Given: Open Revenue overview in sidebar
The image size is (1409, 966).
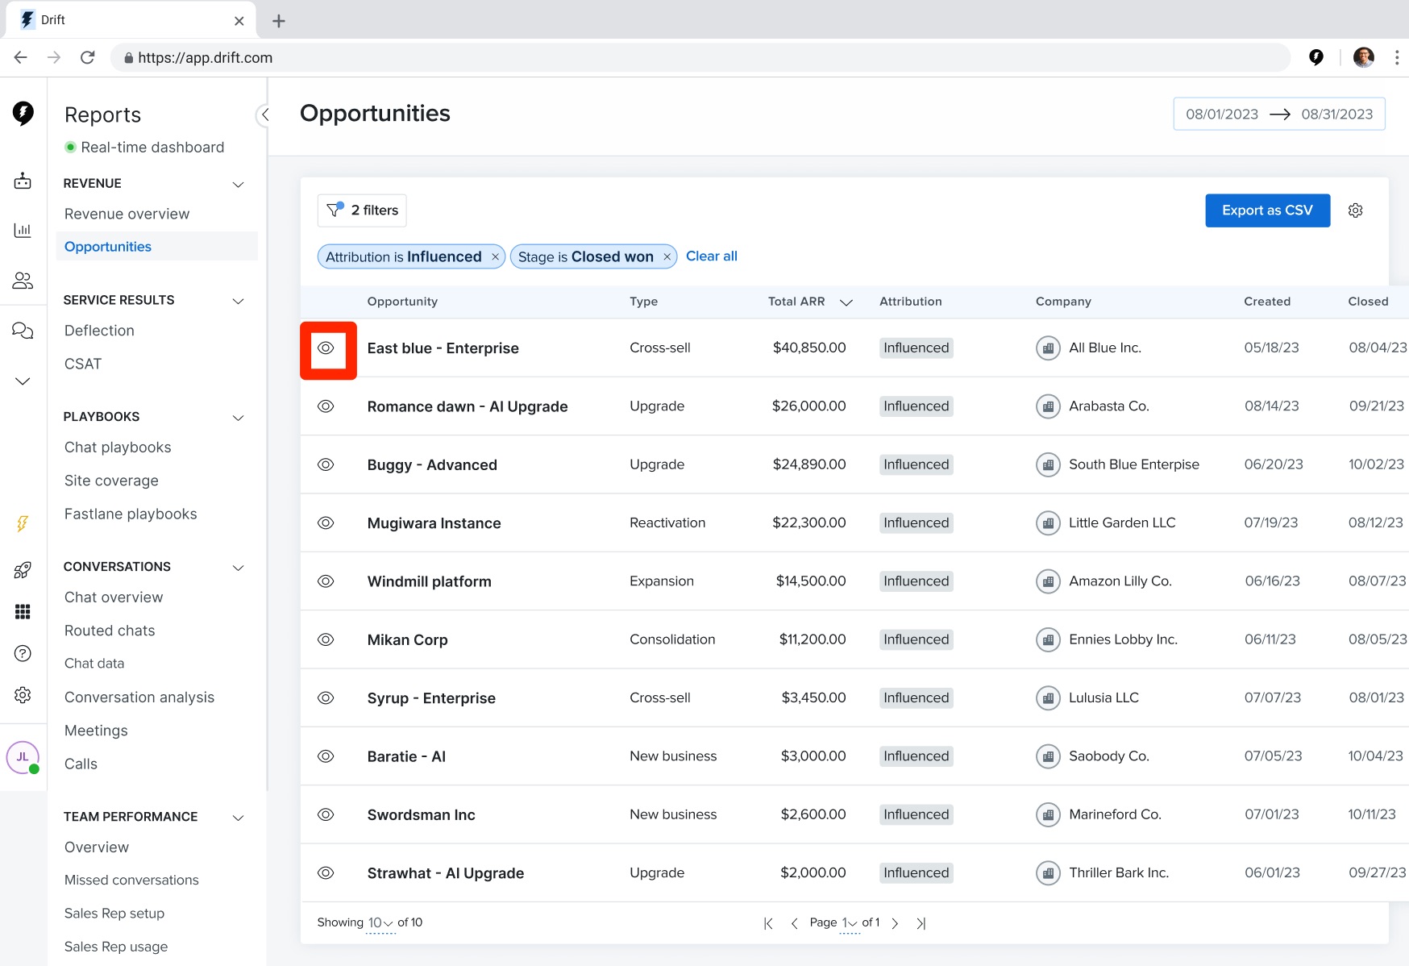Looking at the screenshot, I should pos(127,214).
